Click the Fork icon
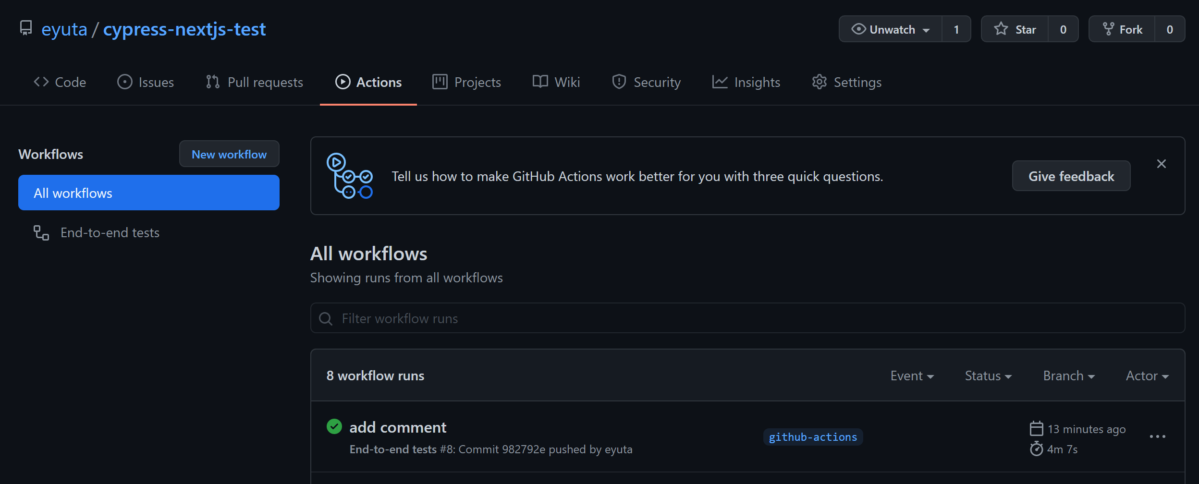 pos(1108,29)
